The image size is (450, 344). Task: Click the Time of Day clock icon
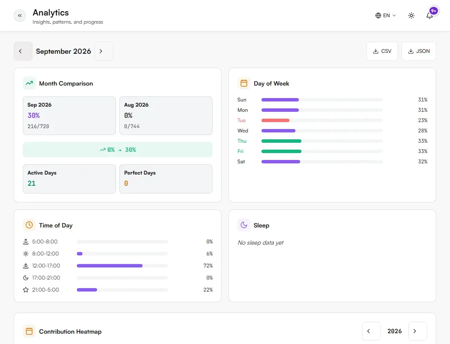tap(29, 225)
